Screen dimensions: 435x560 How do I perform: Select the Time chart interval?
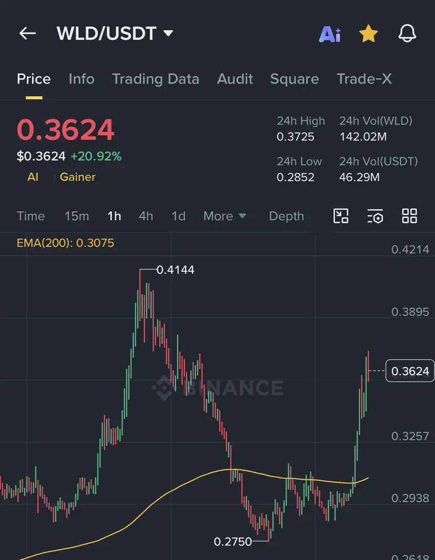tap(31, 216)
